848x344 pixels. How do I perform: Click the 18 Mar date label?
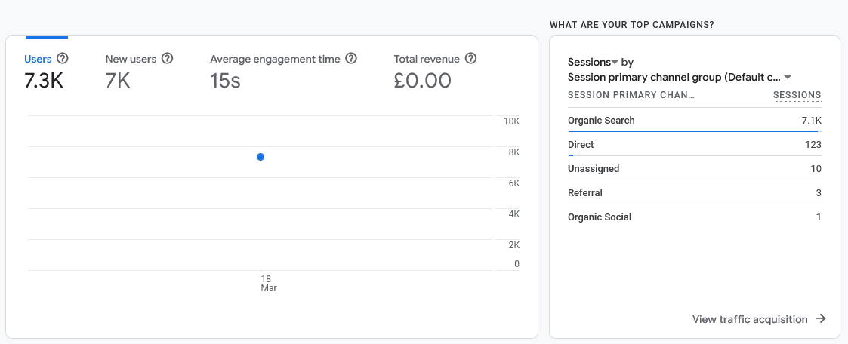(268, 284)
